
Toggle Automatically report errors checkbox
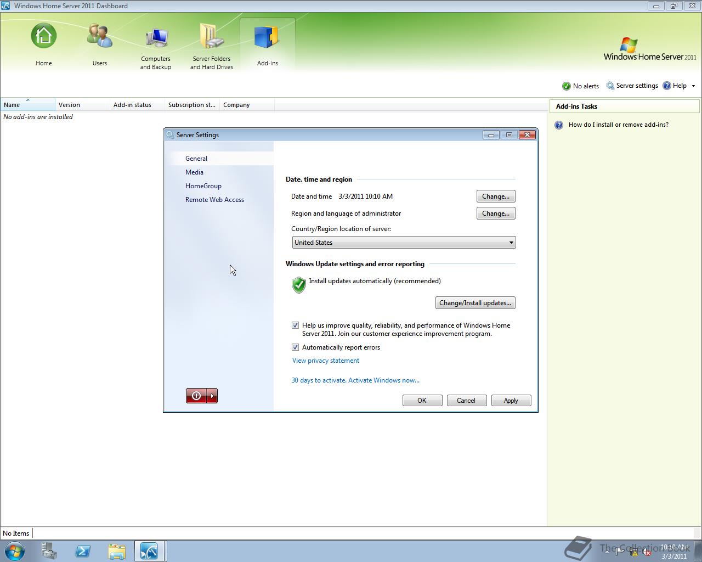coord(296,347)
